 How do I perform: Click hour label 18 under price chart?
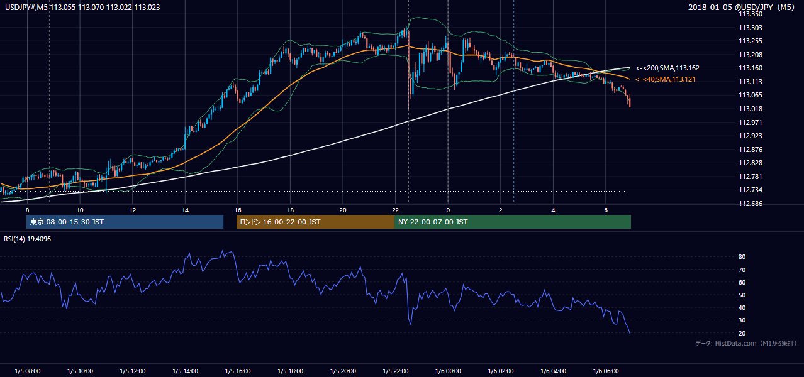coord(290,209)
